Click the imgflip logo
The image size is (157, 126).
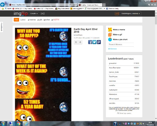pyautogui.click(x=21, y=14)
